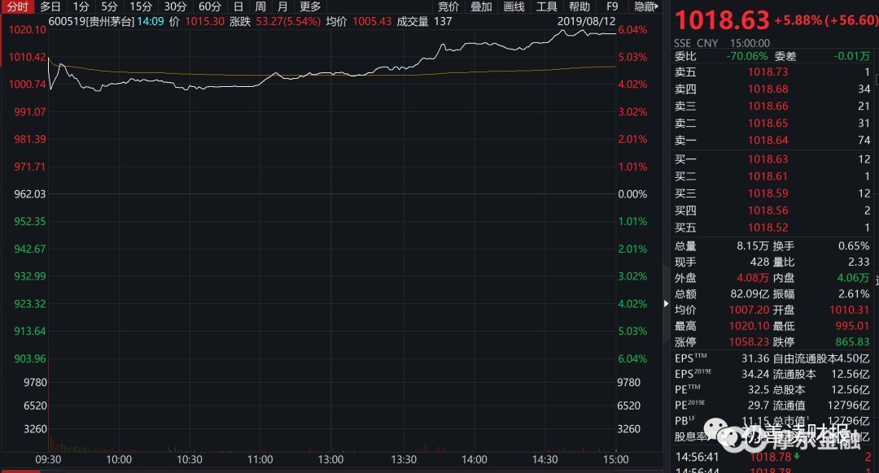Click the 卖三 price 1018.66
The width and height of the screenshot is (879, 473).
(767, 106)
